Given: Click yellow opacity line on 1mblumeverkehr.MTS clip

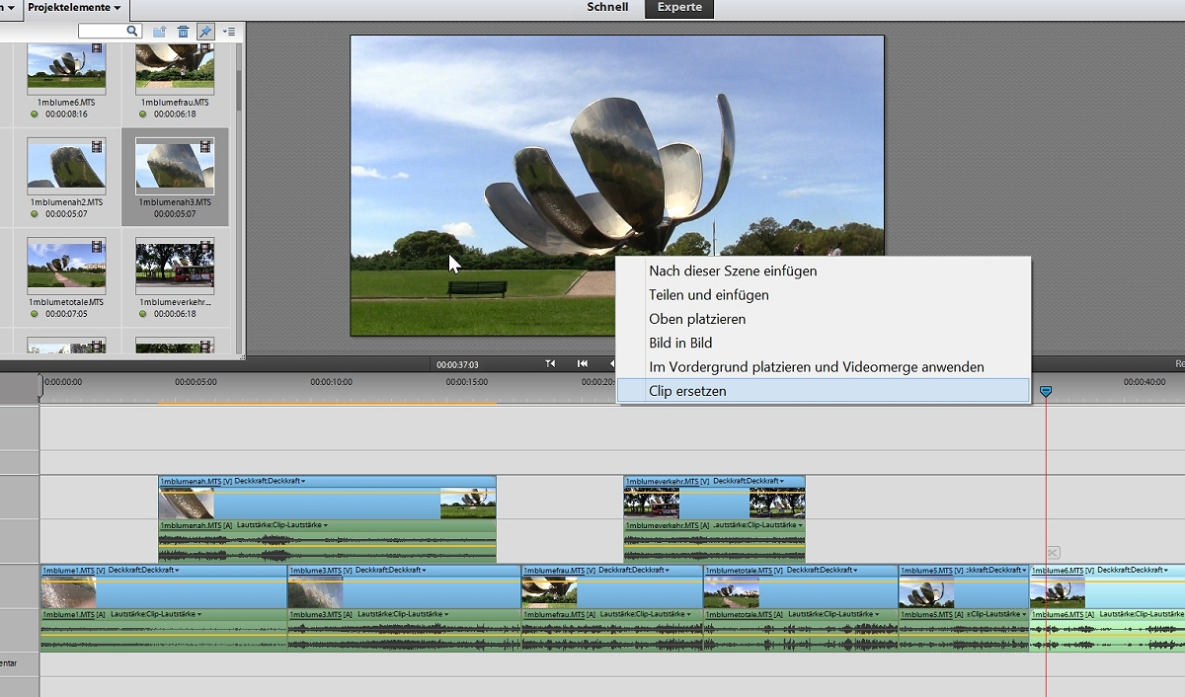Looking at the screenshot, I should (714, 491).
